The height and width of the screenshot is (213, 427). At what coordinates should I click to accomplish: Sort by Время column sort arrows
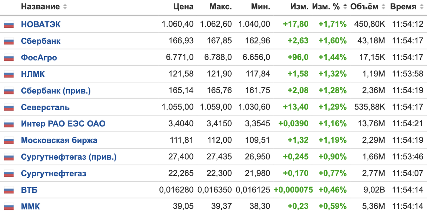pyautogui.click(x=421, y=7)
